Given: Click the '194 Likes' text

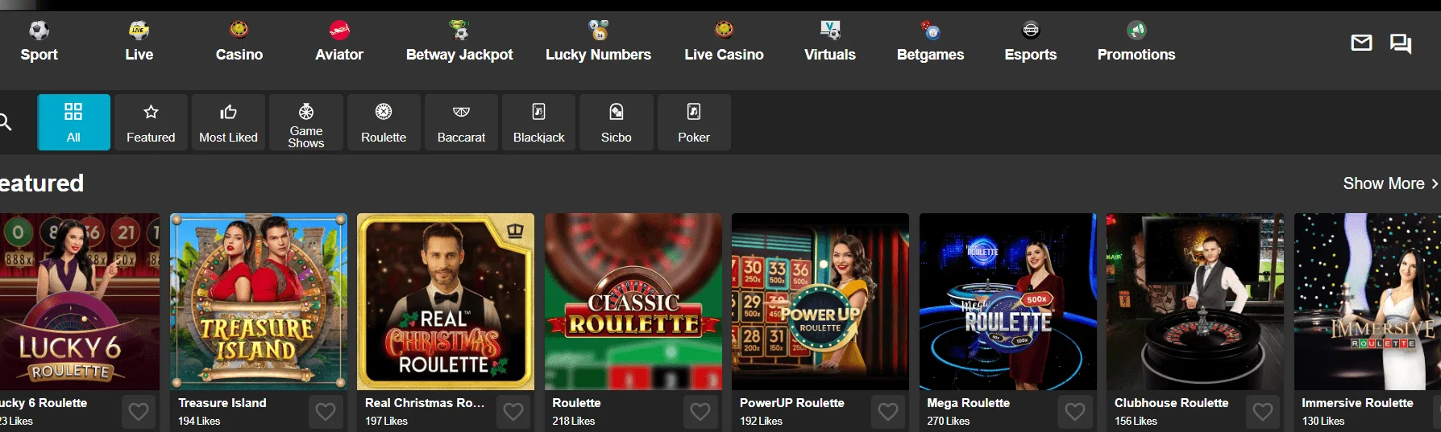Looking at the screenshot, I should pyautogui.click(x=199, y=421).
